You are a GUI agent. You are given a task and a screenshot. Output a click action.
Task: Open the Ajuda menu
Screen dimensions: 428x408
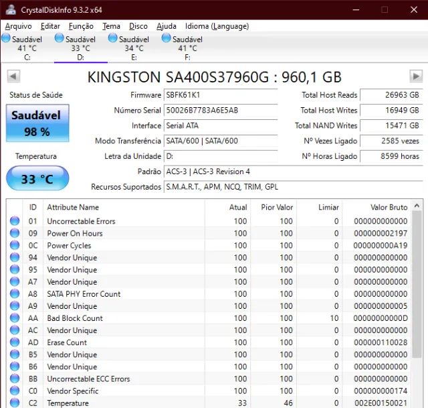pyautogui.click(x=167, y=26)
